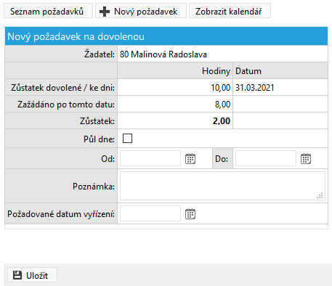Click the Zažádáno po tomto datu label
The height and width of the screenshot is (286, 332).
point(66,105)
